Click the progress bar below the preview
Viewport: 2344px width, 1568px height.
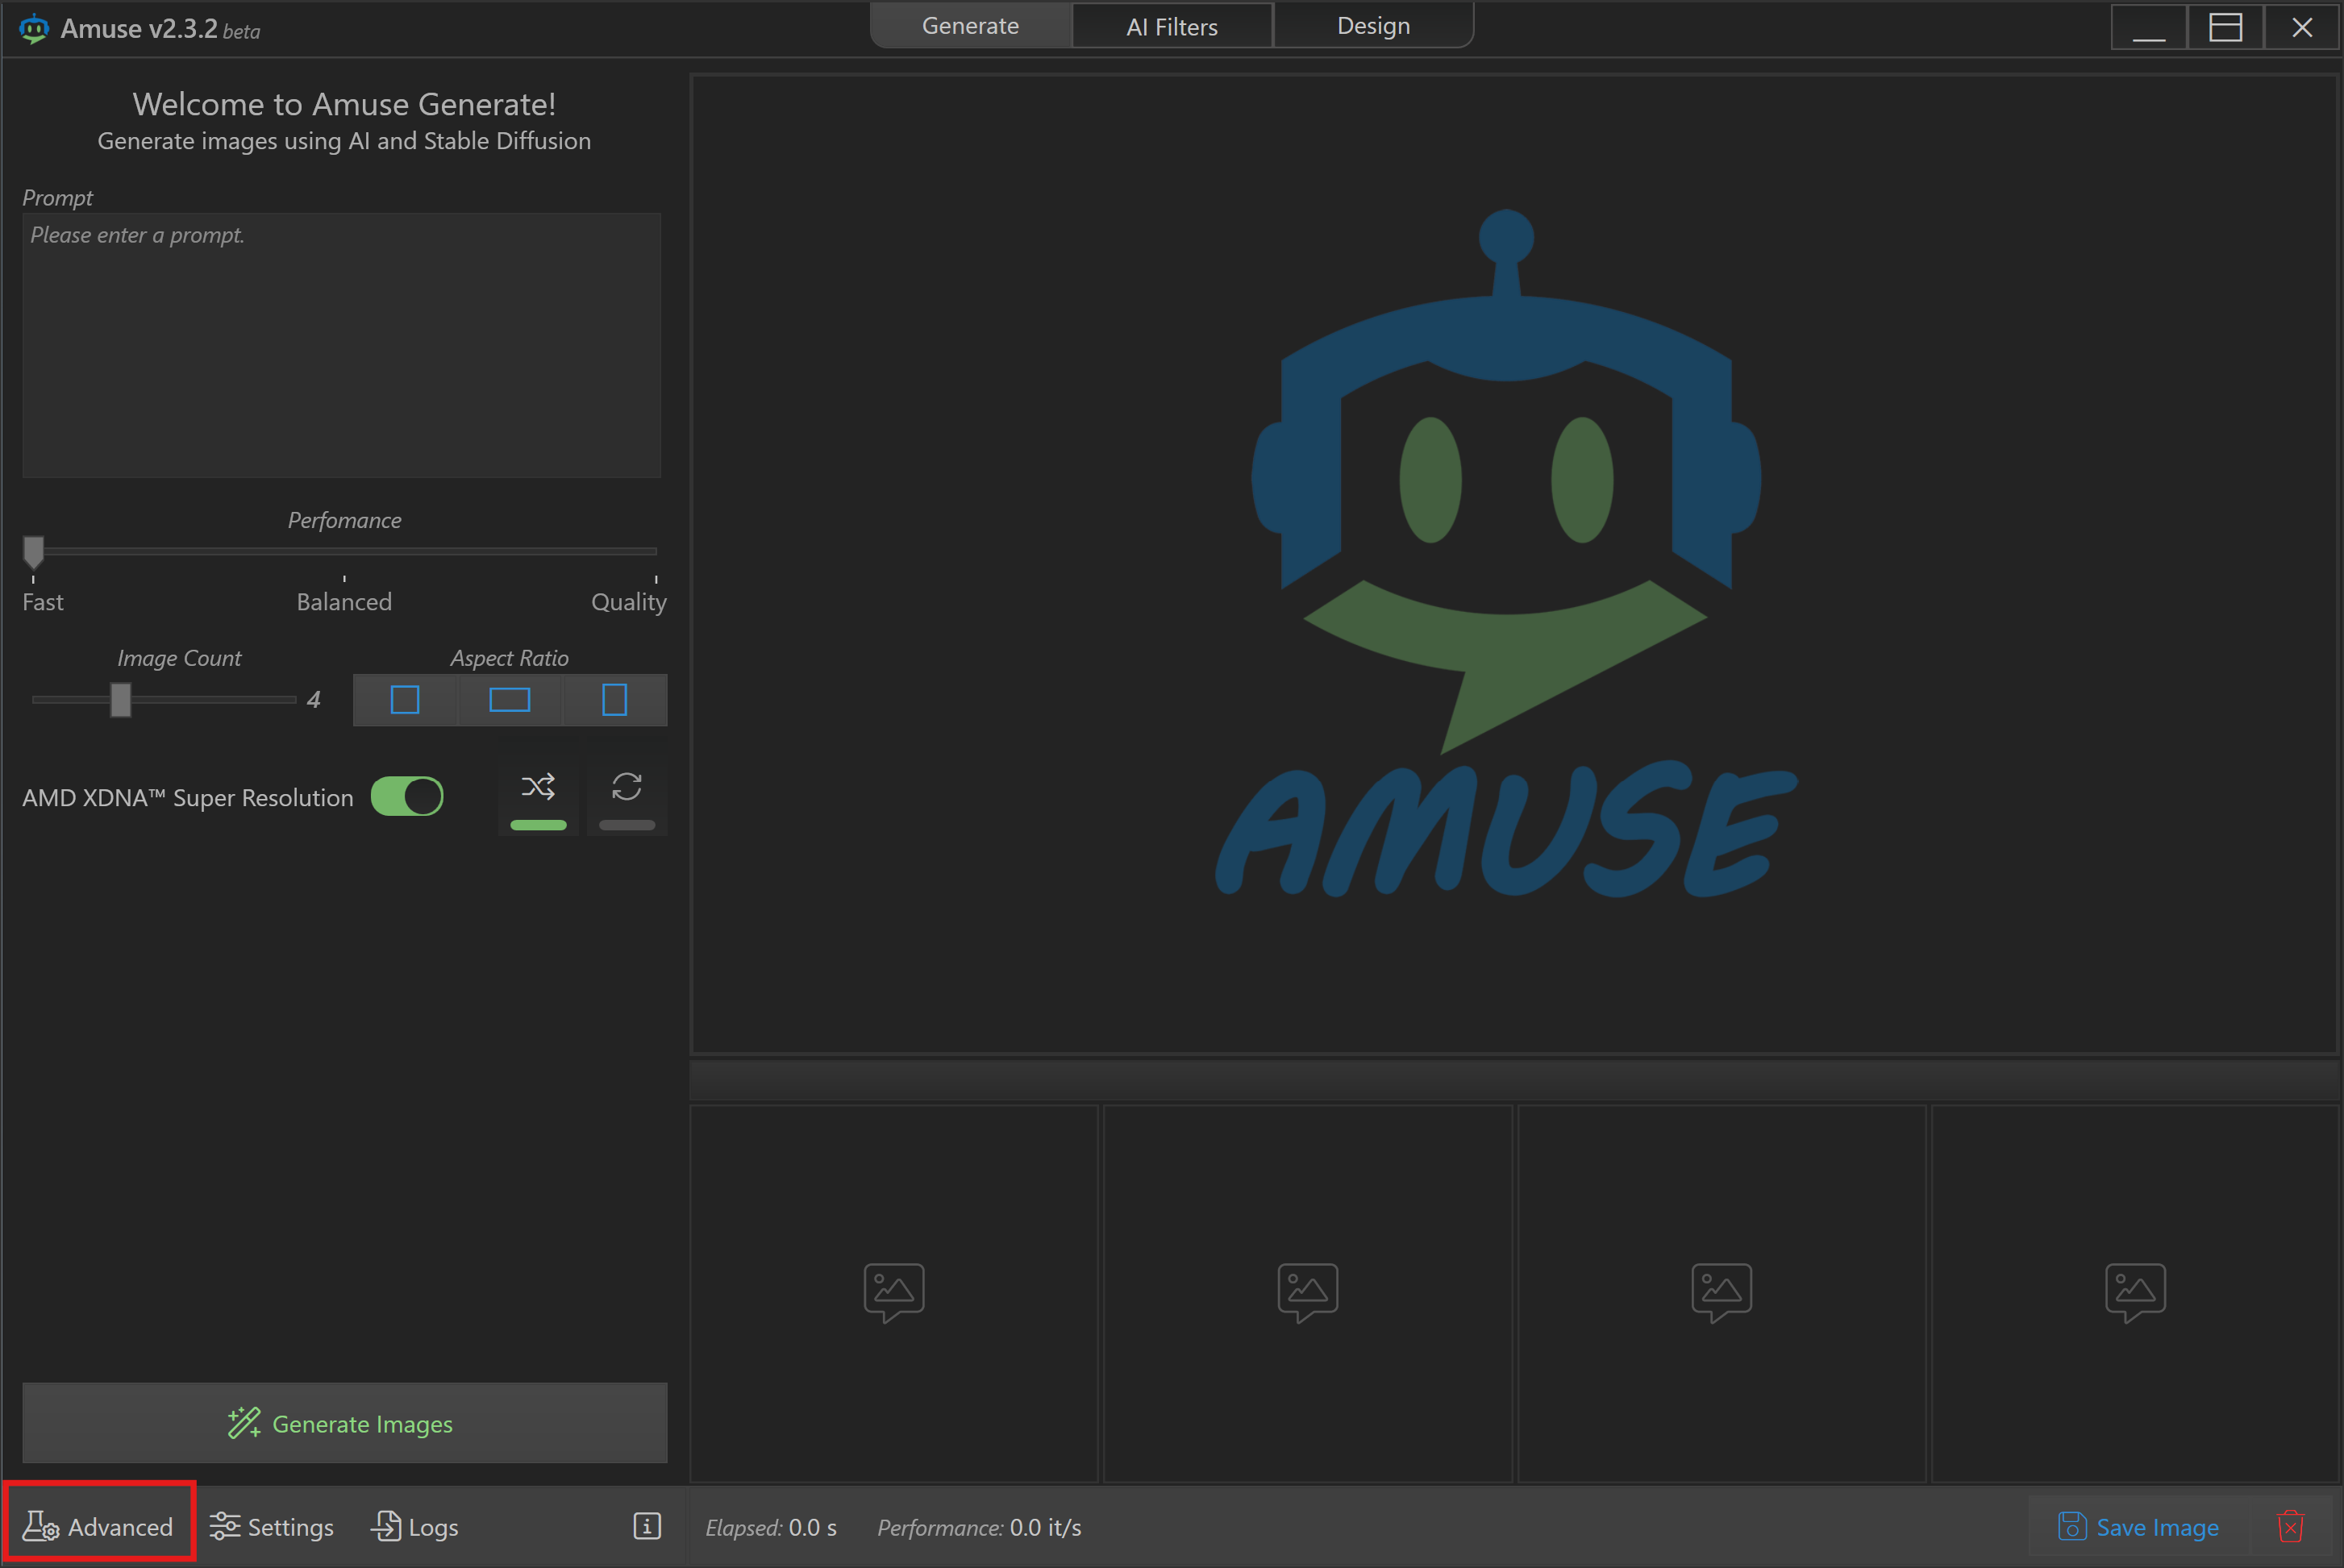tap(1514, 1080)
